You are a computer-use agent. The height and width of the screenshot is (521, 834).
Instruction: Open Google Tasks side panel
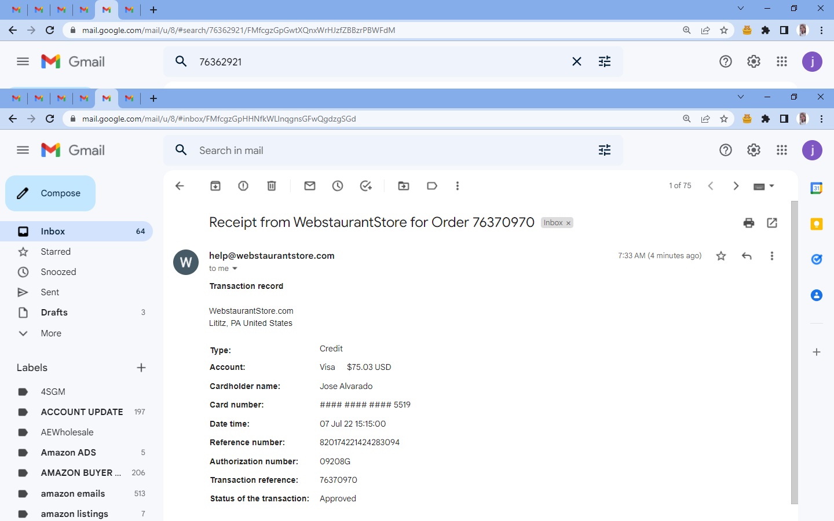[x=817, y=259]
